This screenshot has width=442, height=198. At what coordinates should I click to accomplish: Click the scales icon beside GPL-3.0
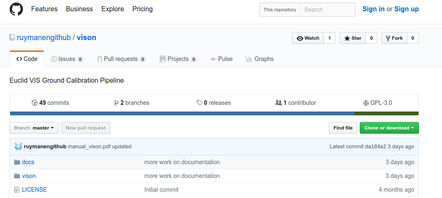click(x=366, y=103)
